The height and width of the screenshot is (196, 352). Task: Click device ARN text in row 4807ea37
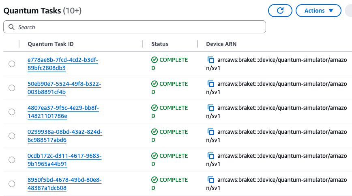276,112
